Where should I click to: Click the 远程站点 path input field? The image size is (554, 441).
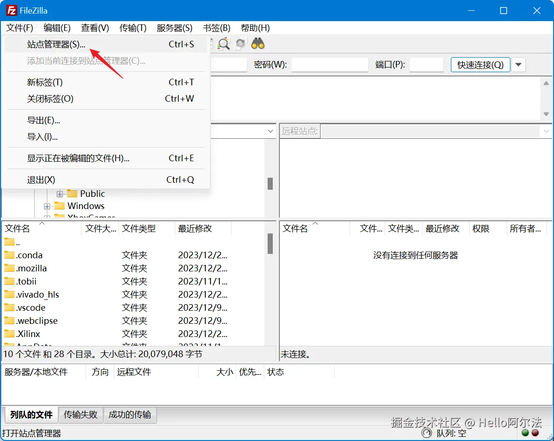pyautogui.click(x=430, y=131)
